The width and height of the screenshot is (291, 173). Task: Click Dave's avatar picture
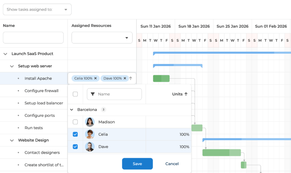[x=90, y=147]
